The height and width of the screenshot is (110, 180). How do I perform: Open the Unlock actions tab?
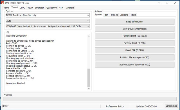[x=114, y=15]
